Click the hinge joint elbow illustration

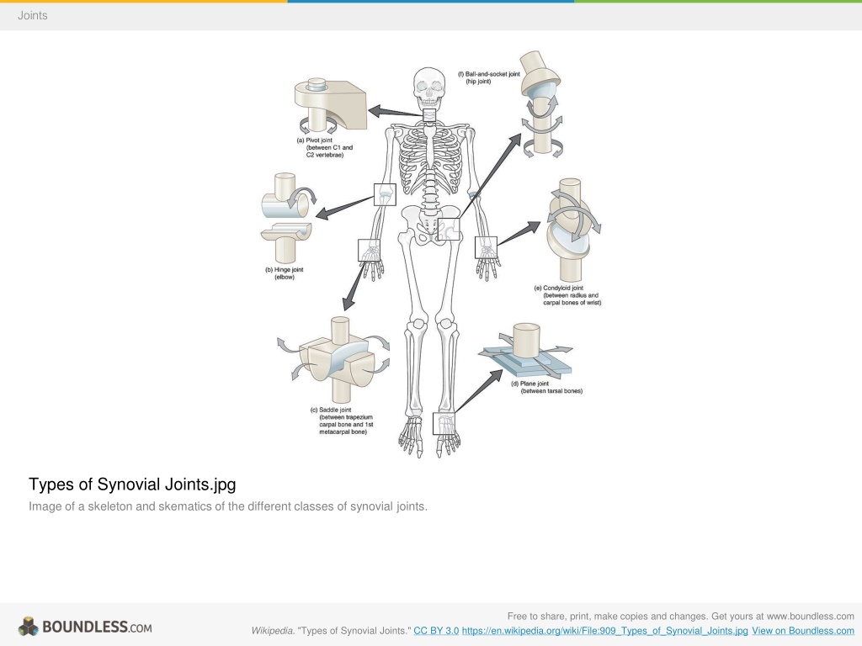point(288,218)
